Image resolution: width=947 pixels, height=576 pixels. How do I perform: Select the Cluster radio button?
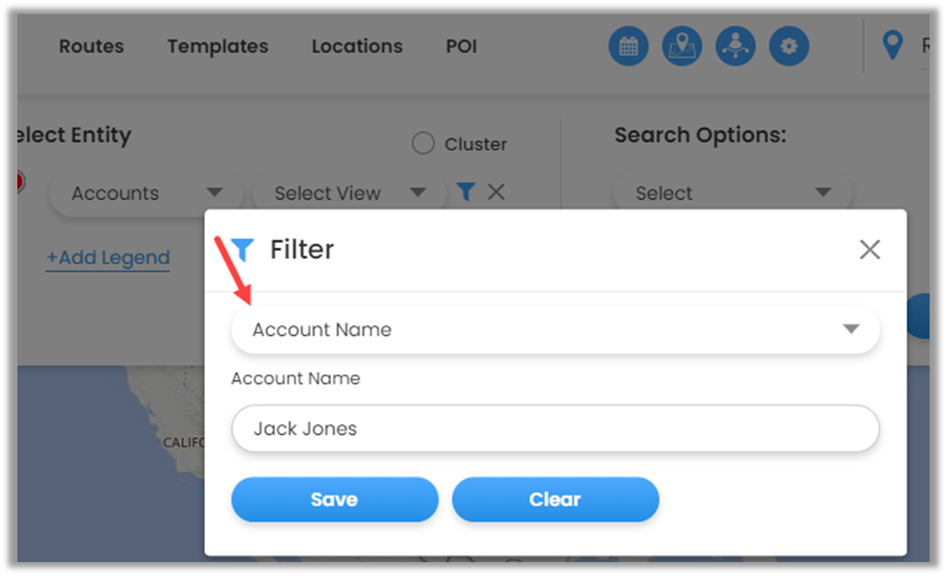pyautogui.click(x=423, y=143)
